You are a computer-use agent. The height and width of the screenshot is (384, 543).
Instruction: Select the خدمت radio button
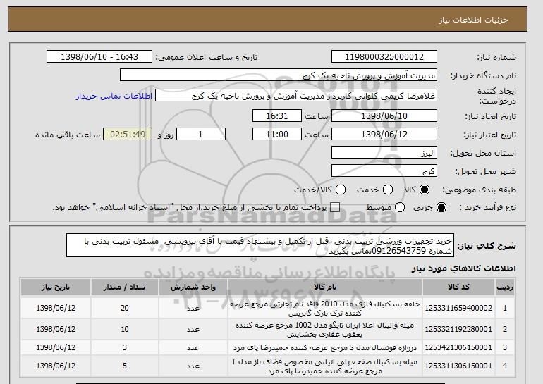pos(388,190)
